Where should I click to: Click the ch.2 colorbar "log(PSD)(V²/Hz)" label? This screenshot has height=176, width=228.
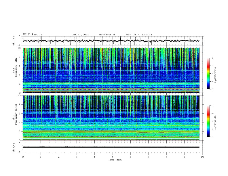click(x=216, y=123)
